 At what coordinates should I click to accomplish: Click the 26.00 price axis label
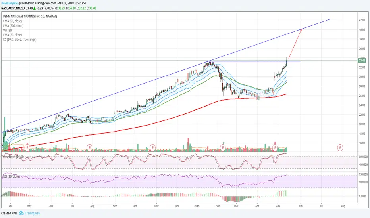(x=362, y=96)
